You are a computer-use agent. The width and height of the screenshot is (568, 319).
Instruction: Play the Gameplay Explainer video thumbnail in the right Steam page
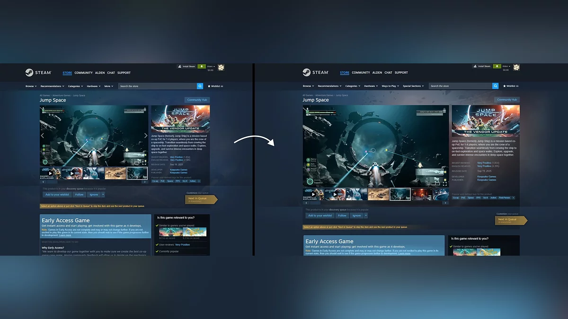(313, 194)
